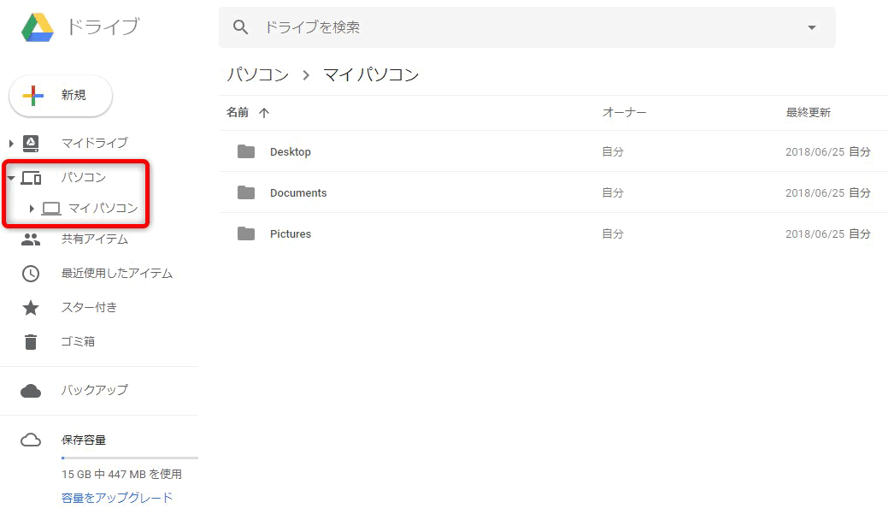The height and width of the screenshot is (520, 888).
Task: Open Starred via star icon
Action: (x=31, y=308)
